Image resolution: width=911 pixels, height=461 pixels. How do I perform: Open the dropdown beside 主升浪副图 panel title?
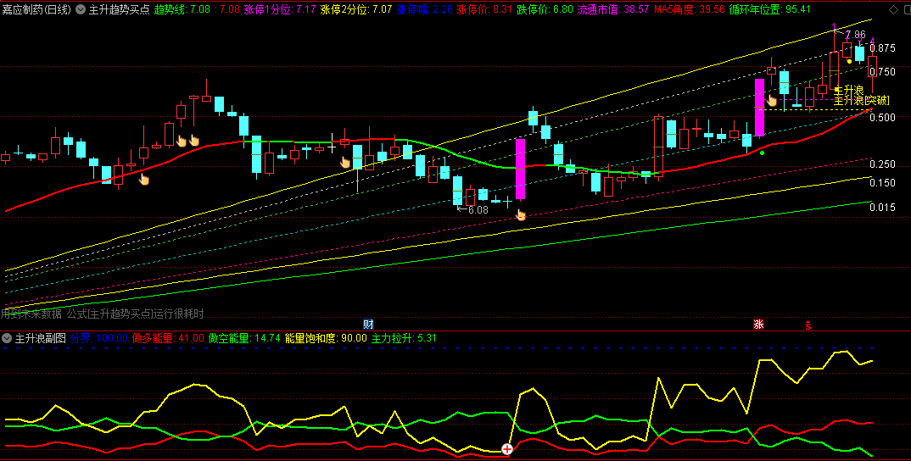pyautogui.click(x=7, y=338)
